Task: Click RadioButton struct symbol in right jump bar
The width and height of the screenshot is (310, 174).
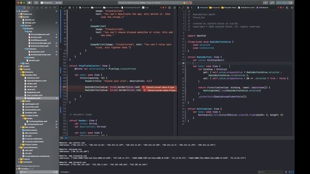Action: coord(263,8)
